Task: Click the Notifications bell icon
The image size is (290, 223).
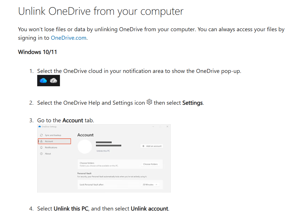Action: tap(41, 148)
